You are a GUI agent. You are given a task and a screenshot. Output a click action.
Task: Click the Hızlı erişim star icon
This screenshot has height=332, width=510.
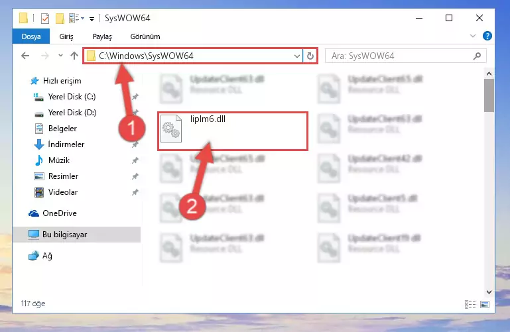[34, 81]
